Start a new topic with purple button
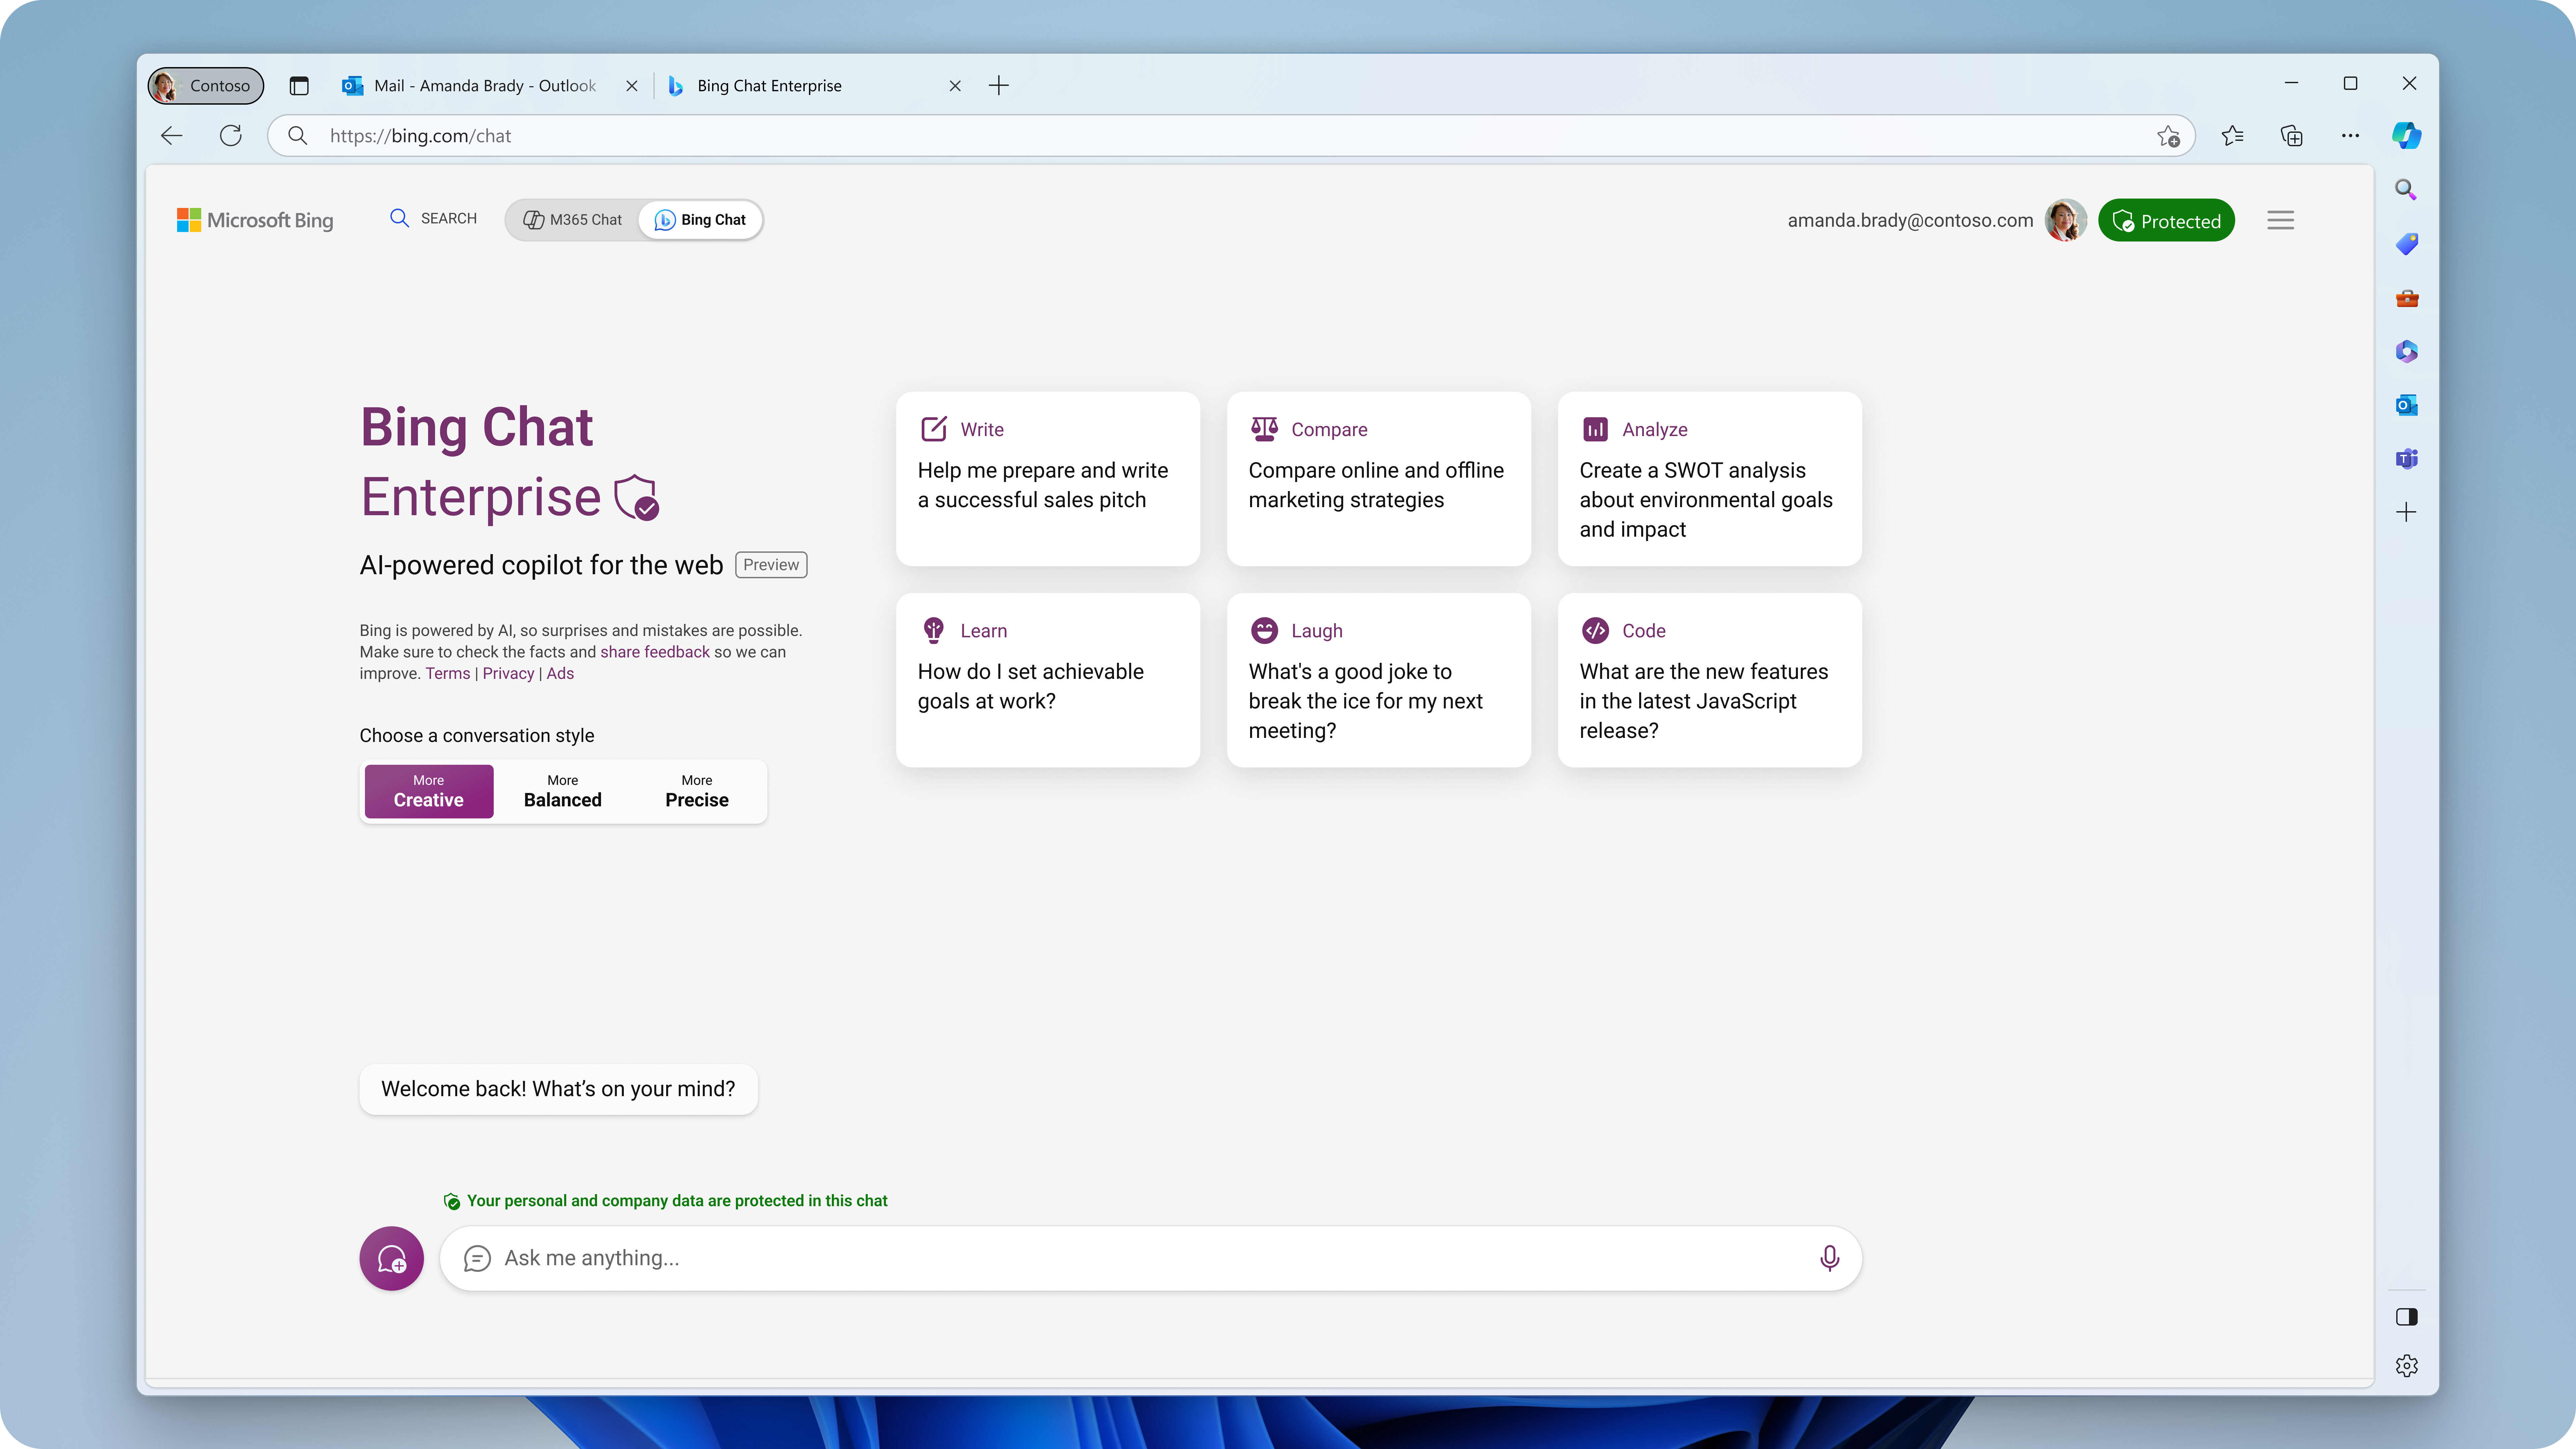This screenshot has width=2576, height=1449. [x=391, y=1258]
